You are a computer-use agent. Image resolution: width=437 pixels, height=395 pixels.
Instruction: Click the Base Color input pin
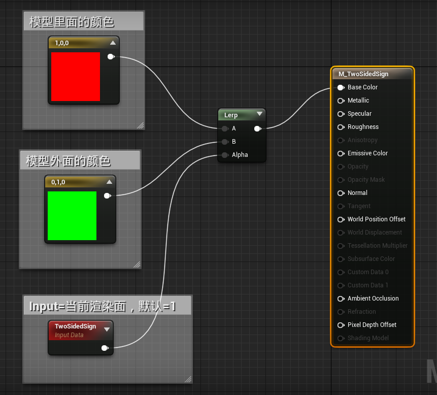point(341,87)
